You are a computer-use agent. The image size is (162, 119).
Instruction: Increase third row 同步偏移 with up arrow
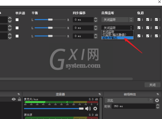pos(96,35)
